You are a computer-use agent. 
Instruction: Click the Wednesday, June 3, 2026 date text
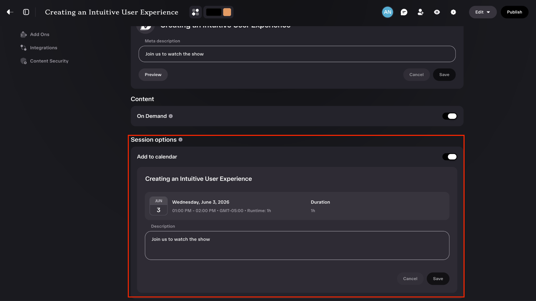tap(201, 202)
